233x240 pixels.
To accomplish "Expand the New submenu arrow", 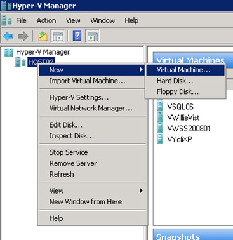I will point(141,69).
